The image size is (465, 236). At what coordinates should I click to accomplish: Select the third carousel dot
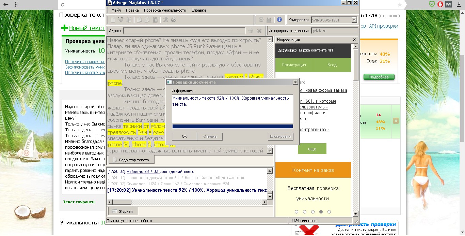coord(313,212)
